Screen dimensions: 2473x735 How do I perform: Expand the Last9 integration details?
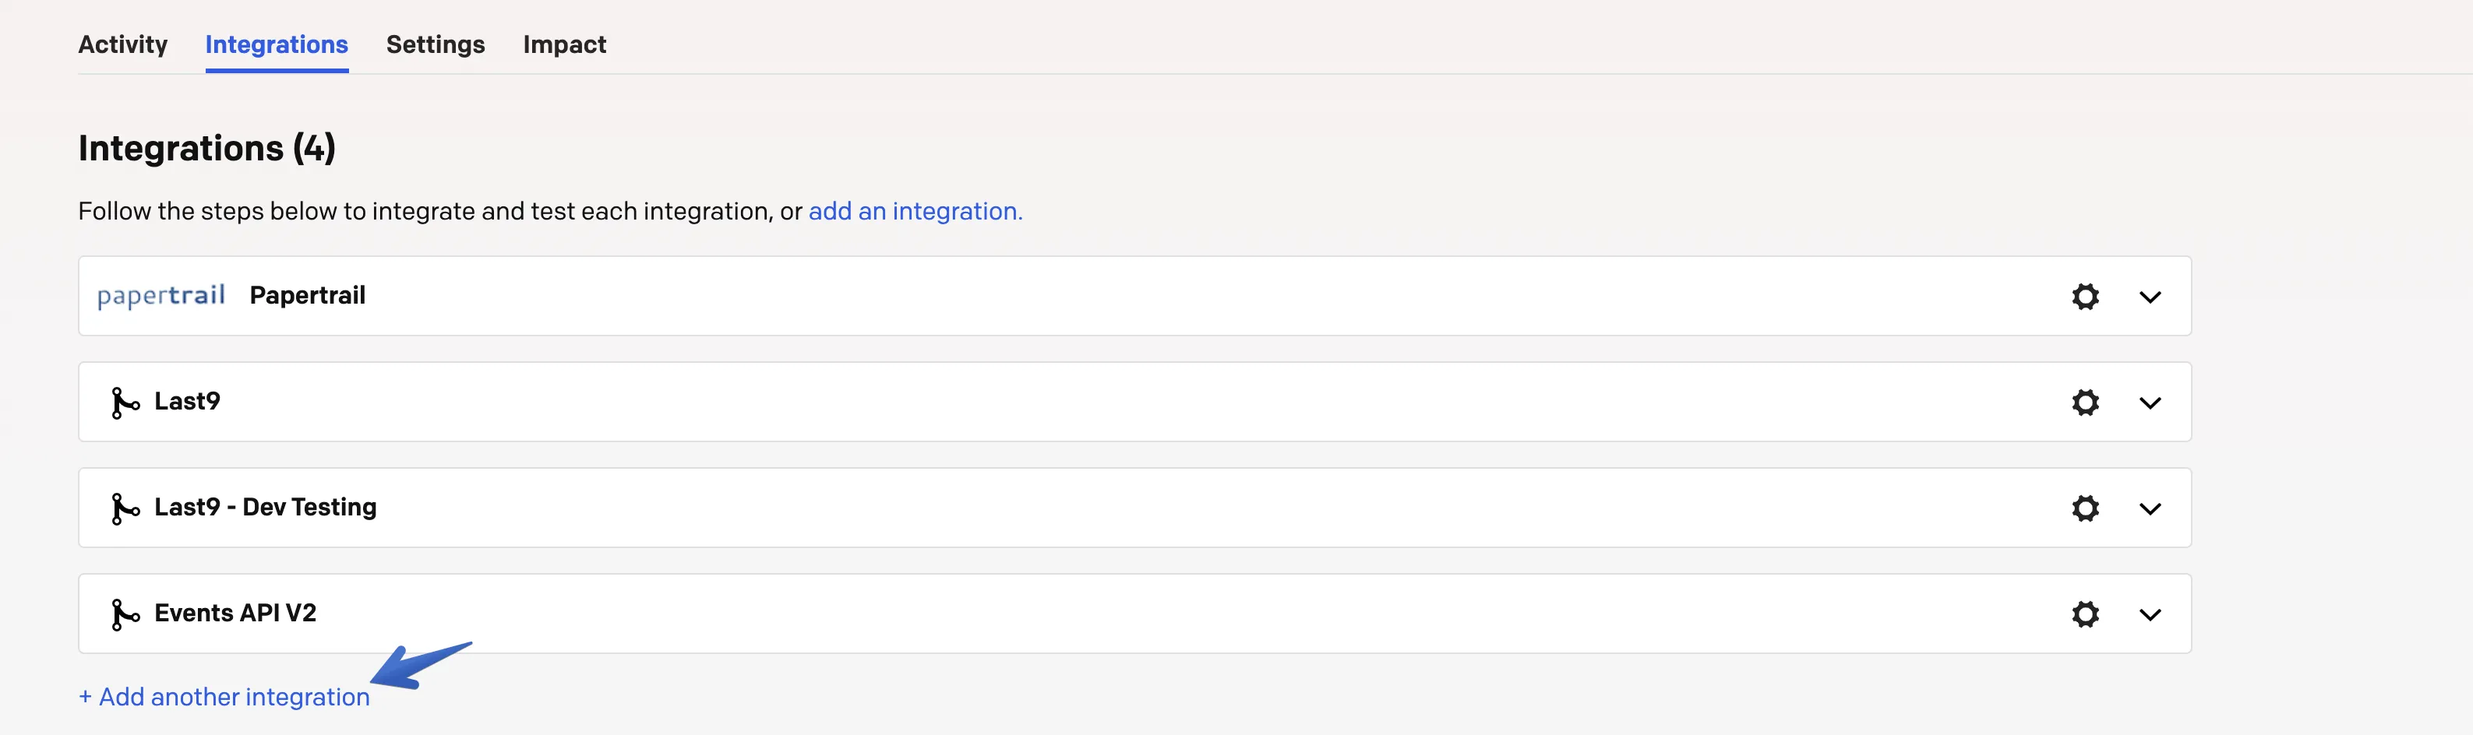[x=2150, y=403]
